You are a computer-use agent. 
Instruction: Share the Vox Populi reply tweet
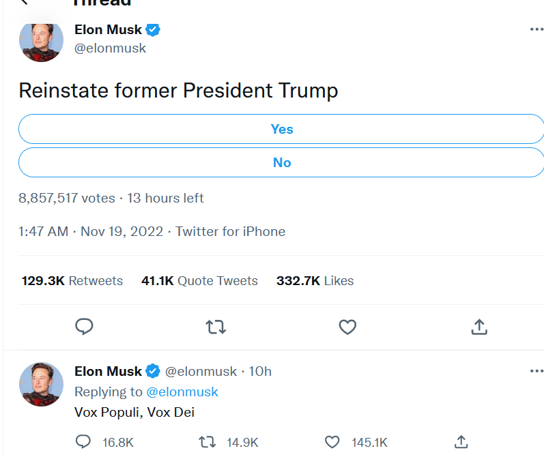point(461,442)
